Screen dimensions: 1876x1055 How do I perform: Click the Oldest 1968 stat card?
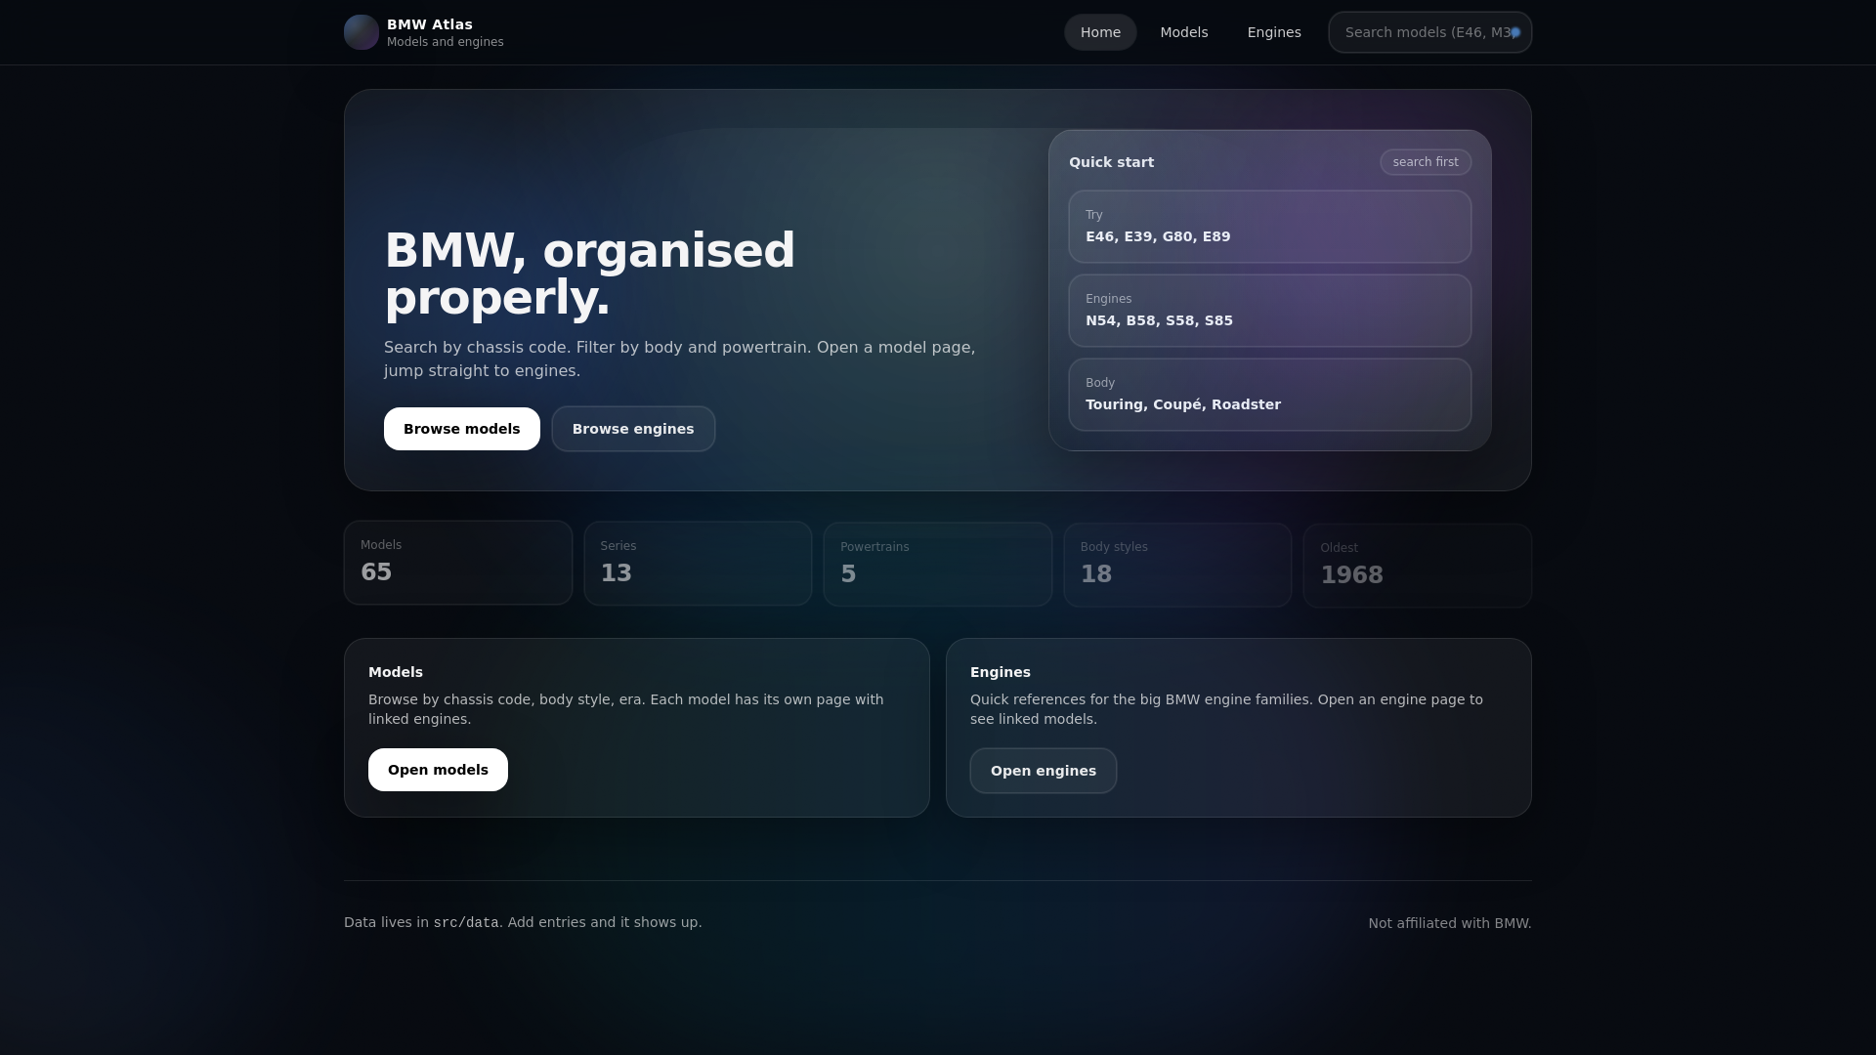coord(1418,566)
